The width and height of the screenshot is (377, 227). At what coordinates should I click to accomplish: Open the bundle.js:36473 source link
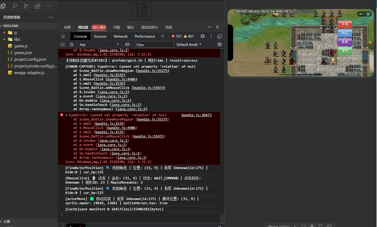click(197, 115)
